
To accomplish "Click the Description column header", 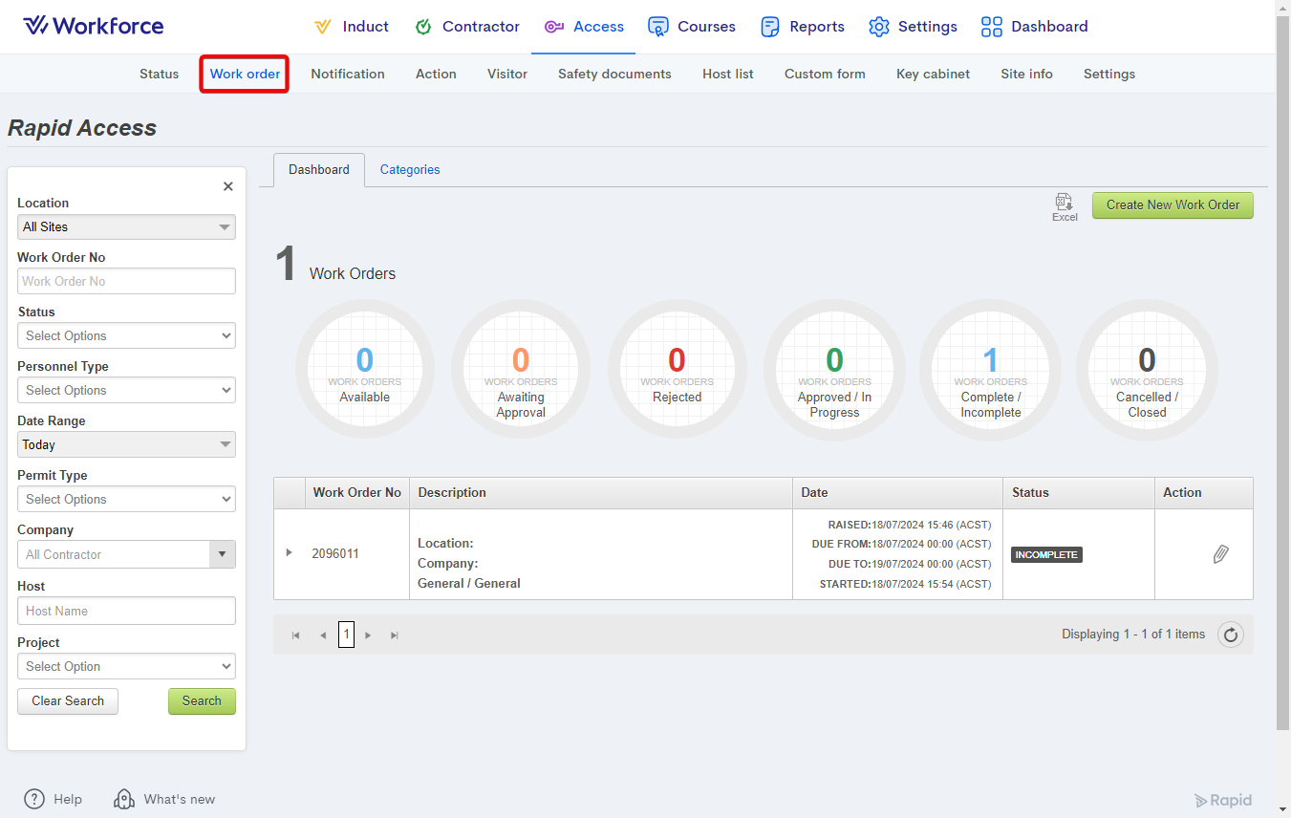I will pos(601,493).
